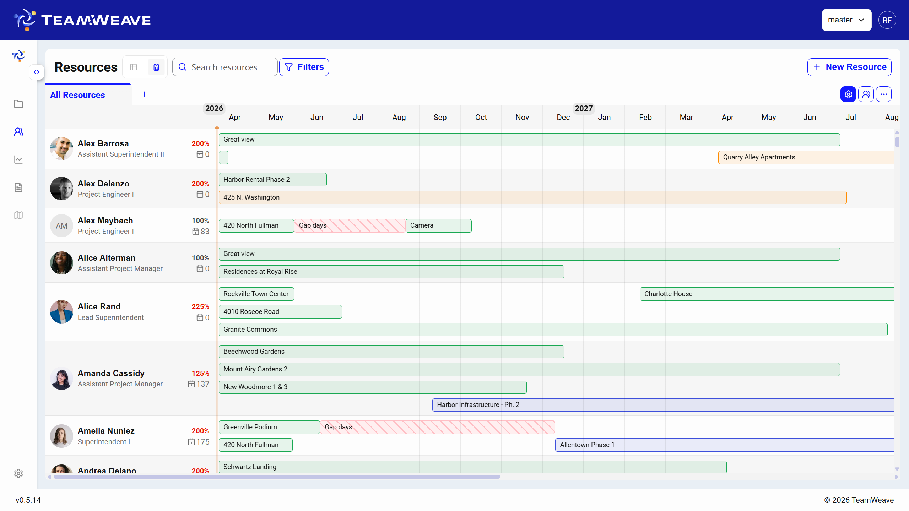Select the Mount Airy Gardens 2 bar
This screenshot has height=511, width=909.
tap(529, 369)
